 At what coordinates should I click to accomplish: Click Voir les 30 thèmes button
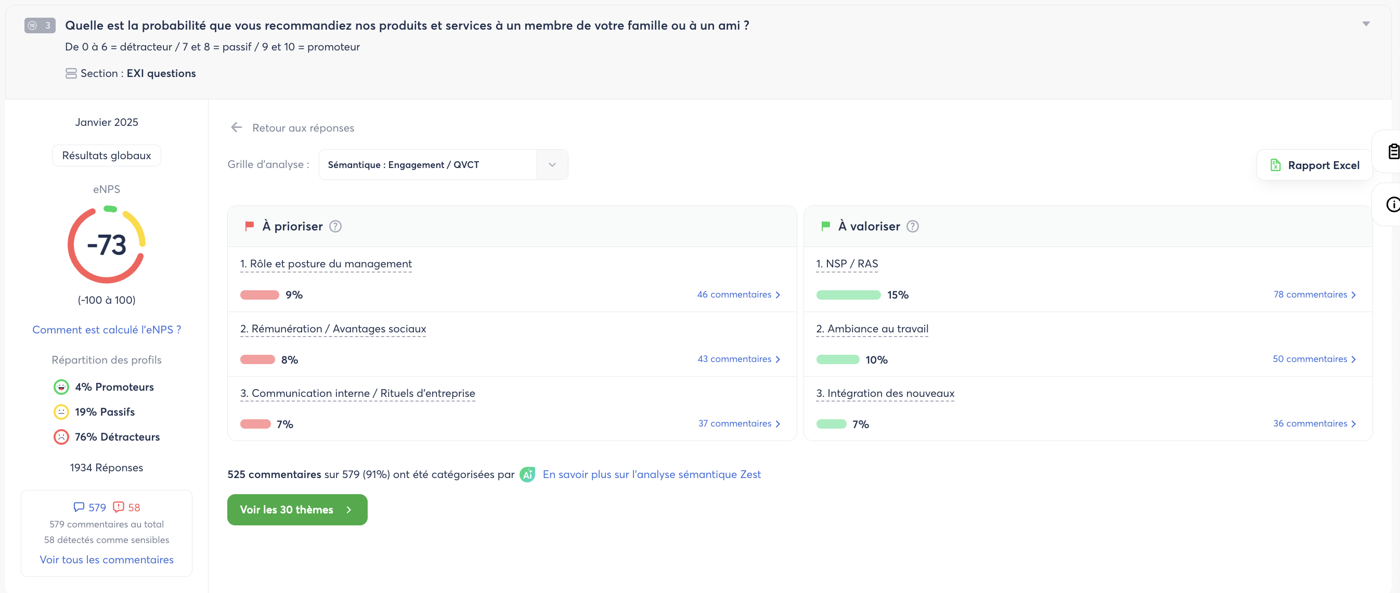[297, 509]
